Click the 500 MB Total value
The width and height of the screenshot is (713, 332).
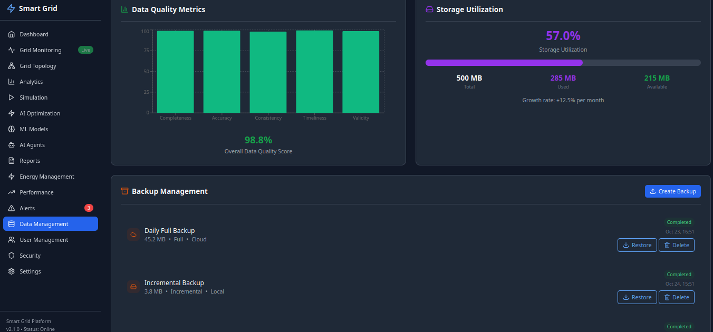pos(469,78)
